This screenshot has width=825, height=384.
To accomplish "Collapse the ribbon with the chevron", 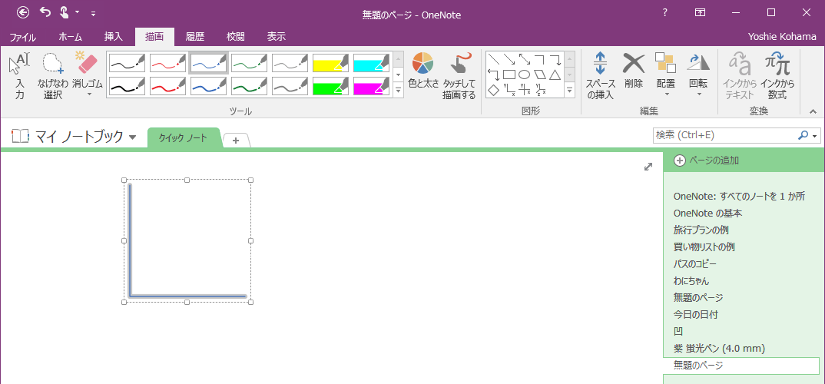I will click(x=813, y=111).
